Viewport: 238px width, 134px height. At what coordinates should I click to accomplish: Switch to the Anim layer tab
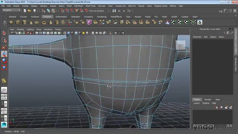click(x=218, y=99)
